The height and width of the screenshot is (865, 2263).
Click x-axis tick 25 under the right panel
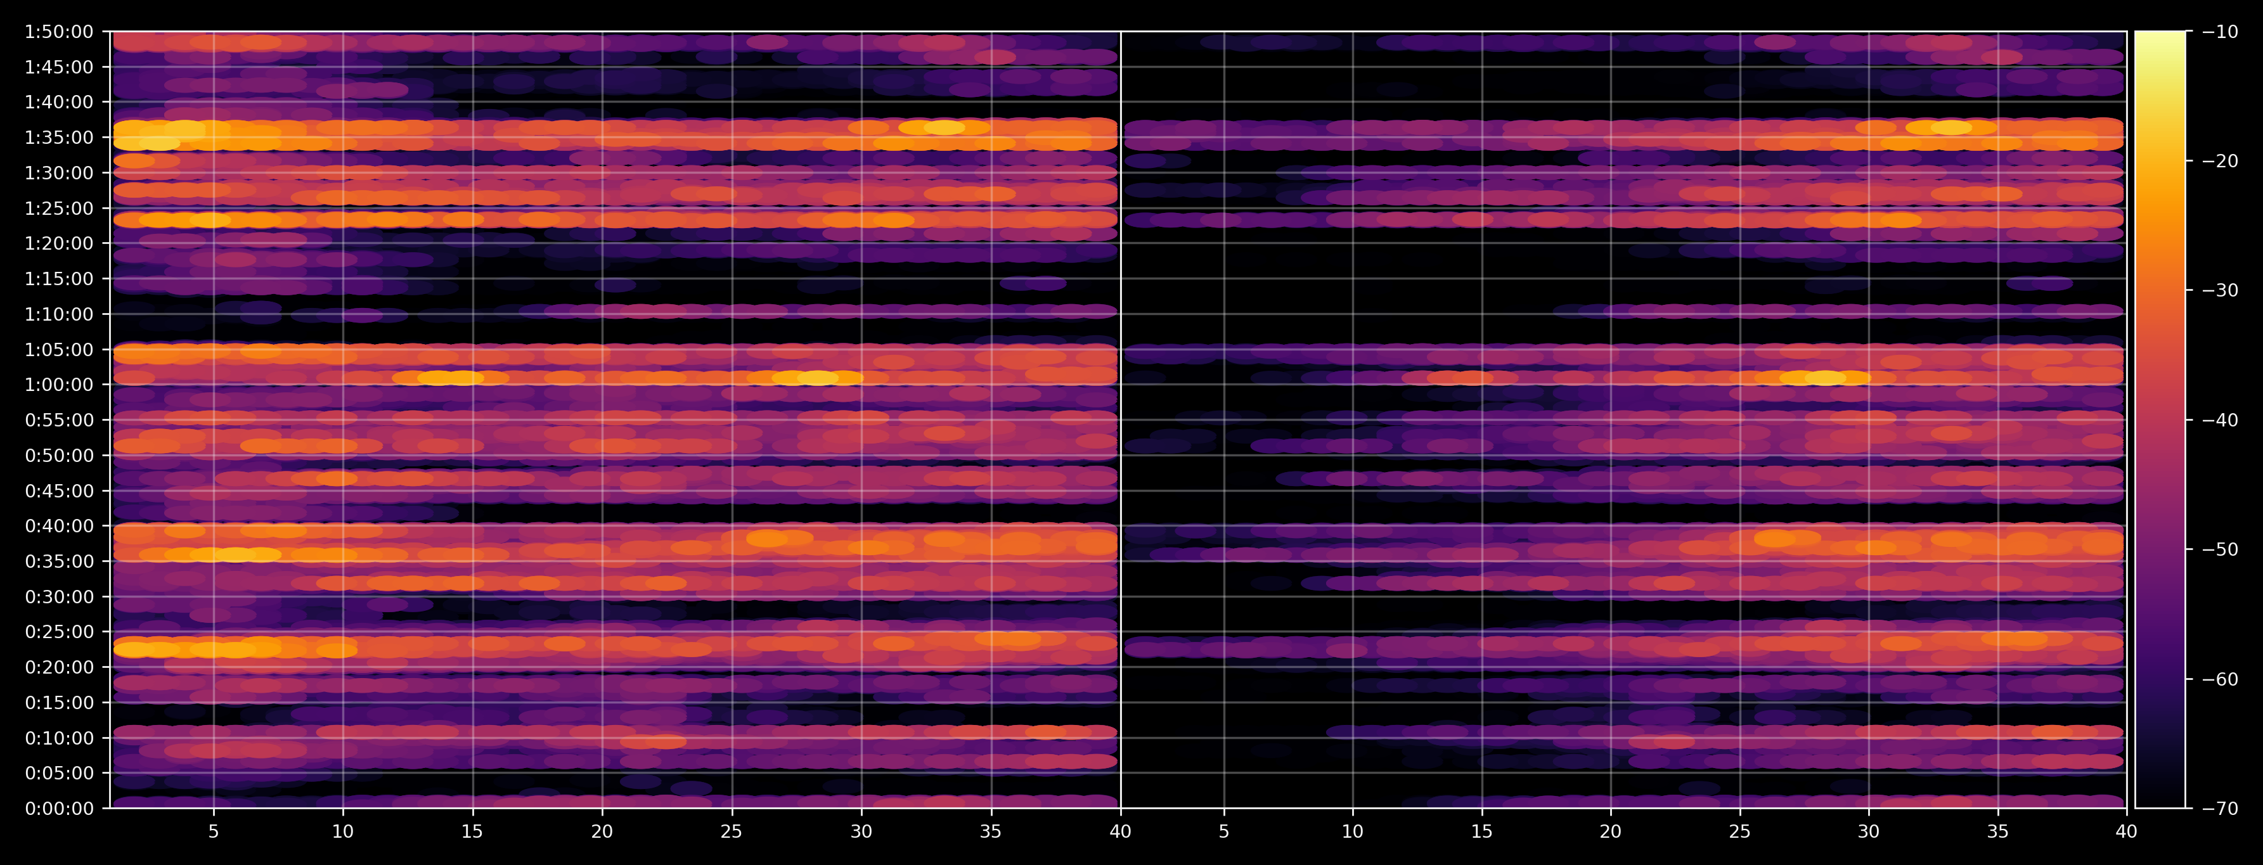click(x=1739, y=831)
